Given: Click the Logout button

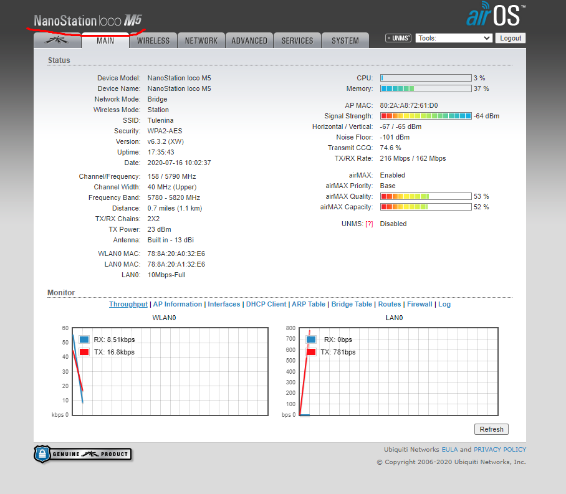Looking at the screenshot, I should point(511,38).
